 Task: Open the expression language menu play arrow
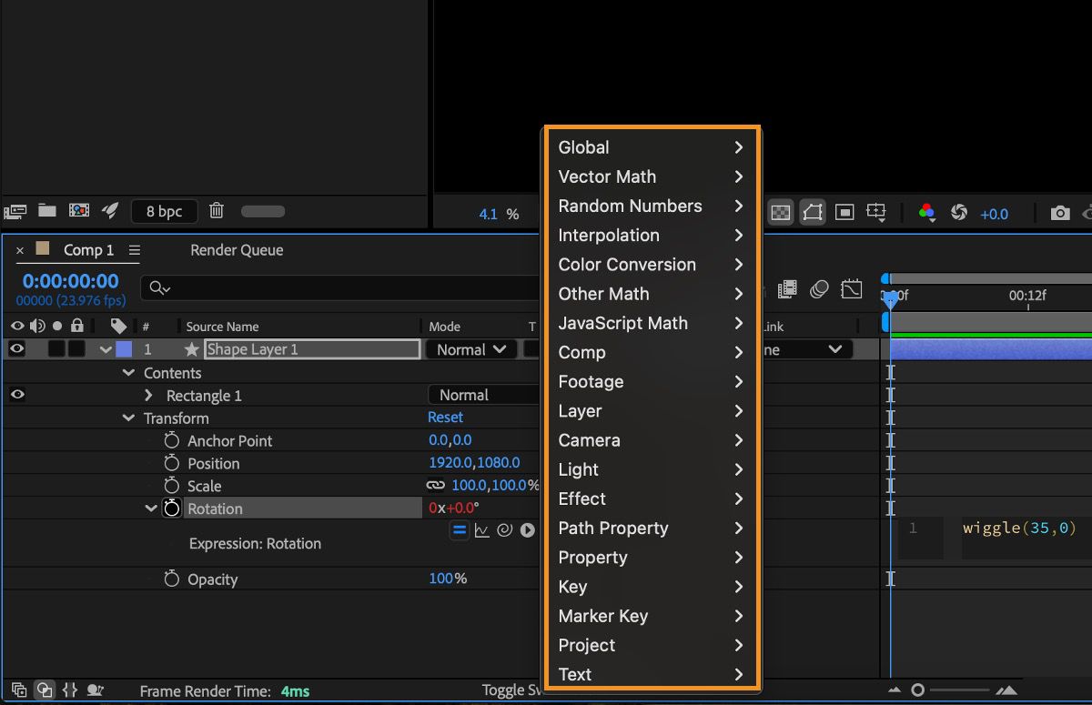point(528,530)
